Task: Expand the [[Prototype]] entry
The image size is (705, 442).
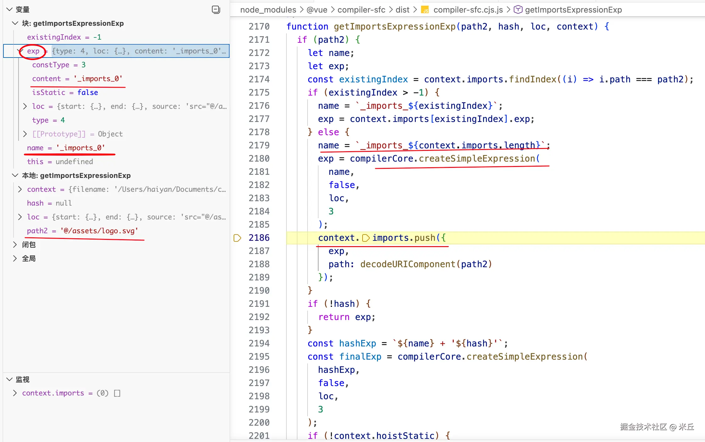Action: [25, 134]
